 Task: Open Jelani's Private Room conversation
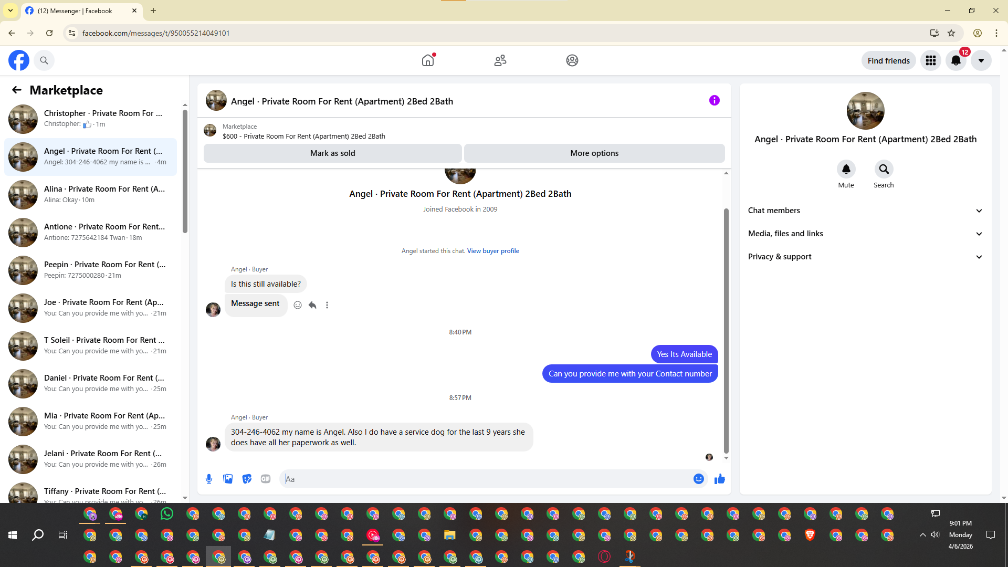pyautogui.click(x=90, y=459)
